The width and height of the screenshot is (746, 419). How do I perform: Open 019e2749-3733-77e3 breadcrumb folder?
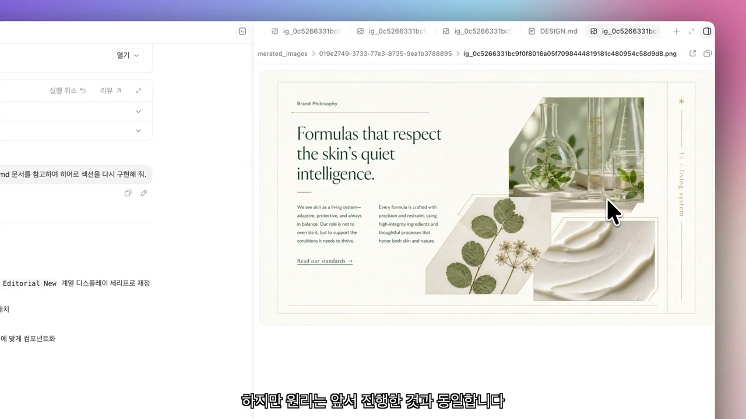pos(385,54)
